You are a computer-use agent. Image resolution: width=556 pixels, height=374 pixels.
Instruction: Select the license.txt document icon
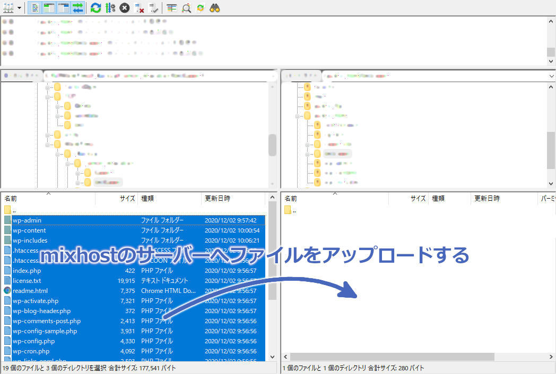(x=7, y=281)
